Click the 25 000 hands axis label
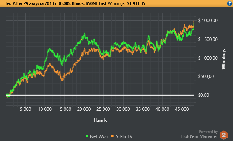The height and width of the screenshot is (141, 233). click(103, 109)
